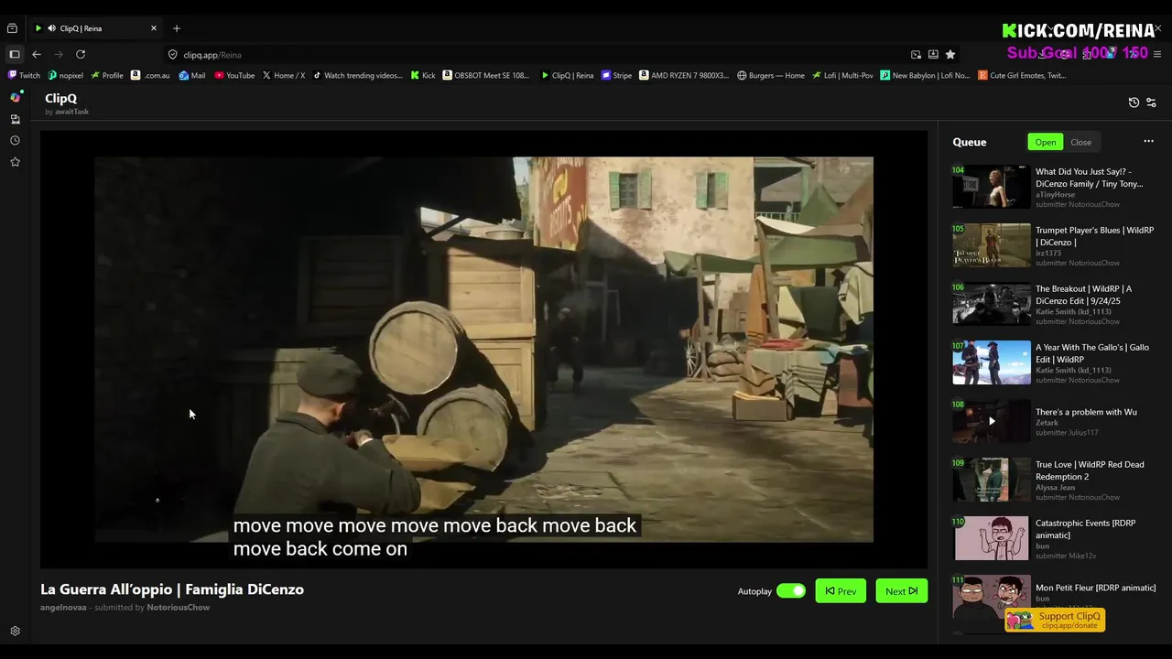This screenshot has width=1172, height=659.
Task: Select the True Love WildRP thumbnail
Action: pos(991,480)
